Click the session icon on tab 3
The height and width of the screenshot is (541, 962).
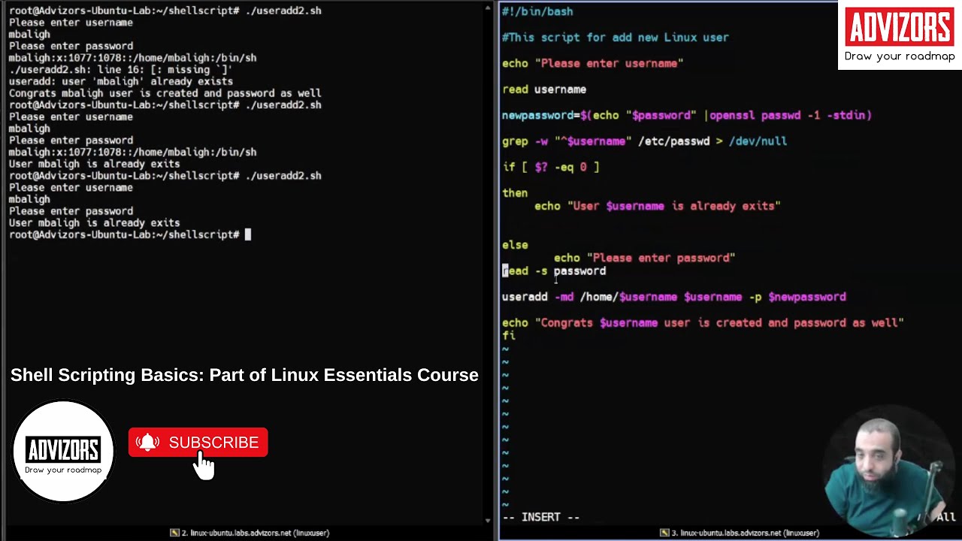(x=664, y=533)
